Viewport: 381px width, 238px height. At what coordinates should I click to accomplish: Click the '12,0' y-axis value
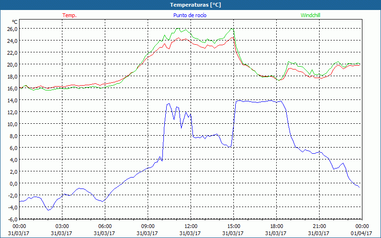[12, 112]
